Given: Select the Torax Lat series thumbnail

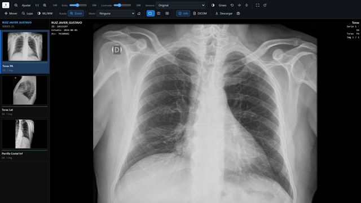Looking at the screenshot, I should 25,90.
